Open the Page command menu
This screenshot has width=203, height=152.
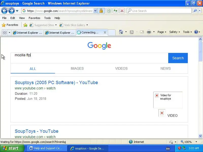coord(162,32)
